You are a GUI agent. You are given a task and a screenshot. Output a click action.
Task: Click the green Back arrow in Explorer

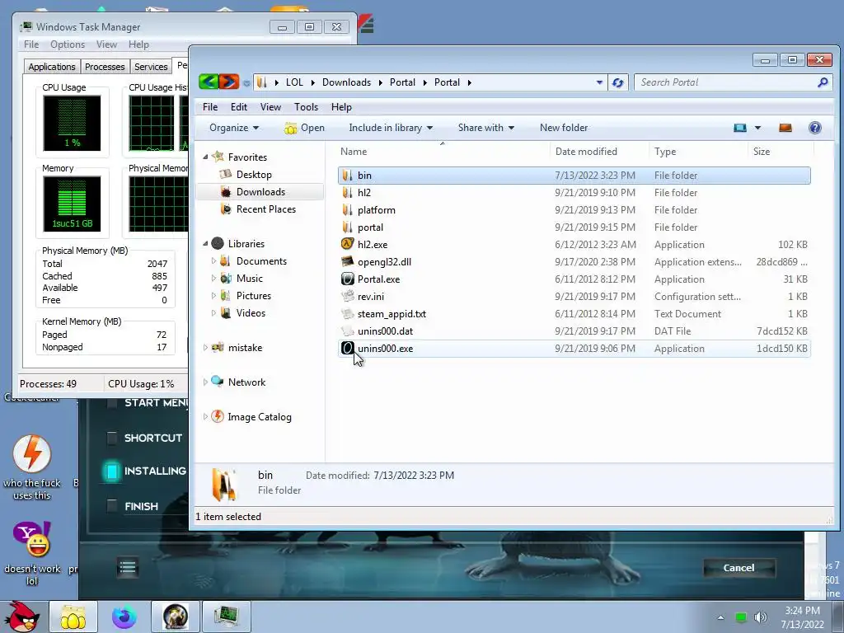click(x=209, y=82)
